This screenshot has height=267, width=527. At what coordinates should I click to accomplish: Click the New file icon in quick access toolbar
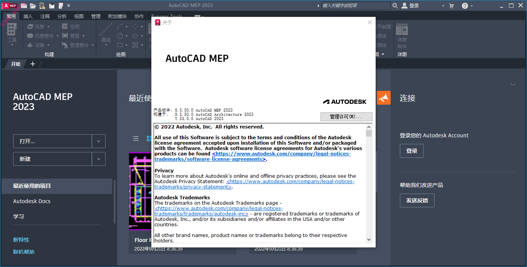tap(24, 5)
